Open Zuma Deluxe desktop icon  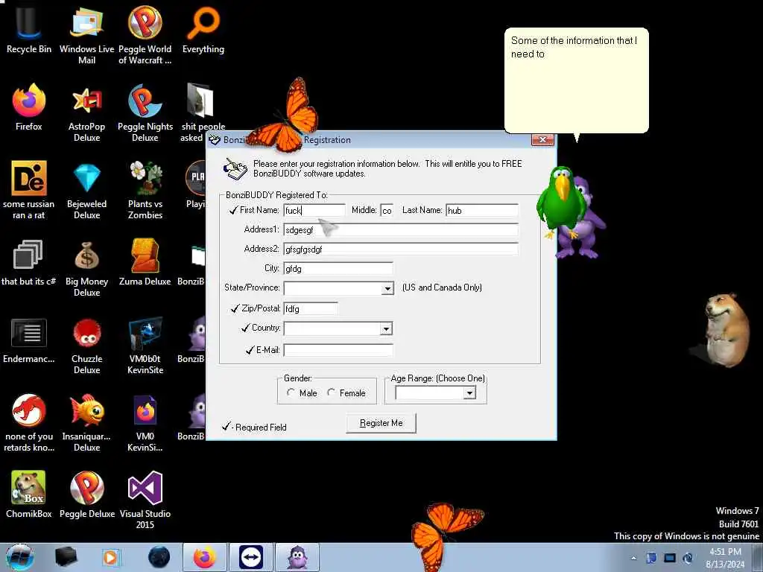(145, 261)
